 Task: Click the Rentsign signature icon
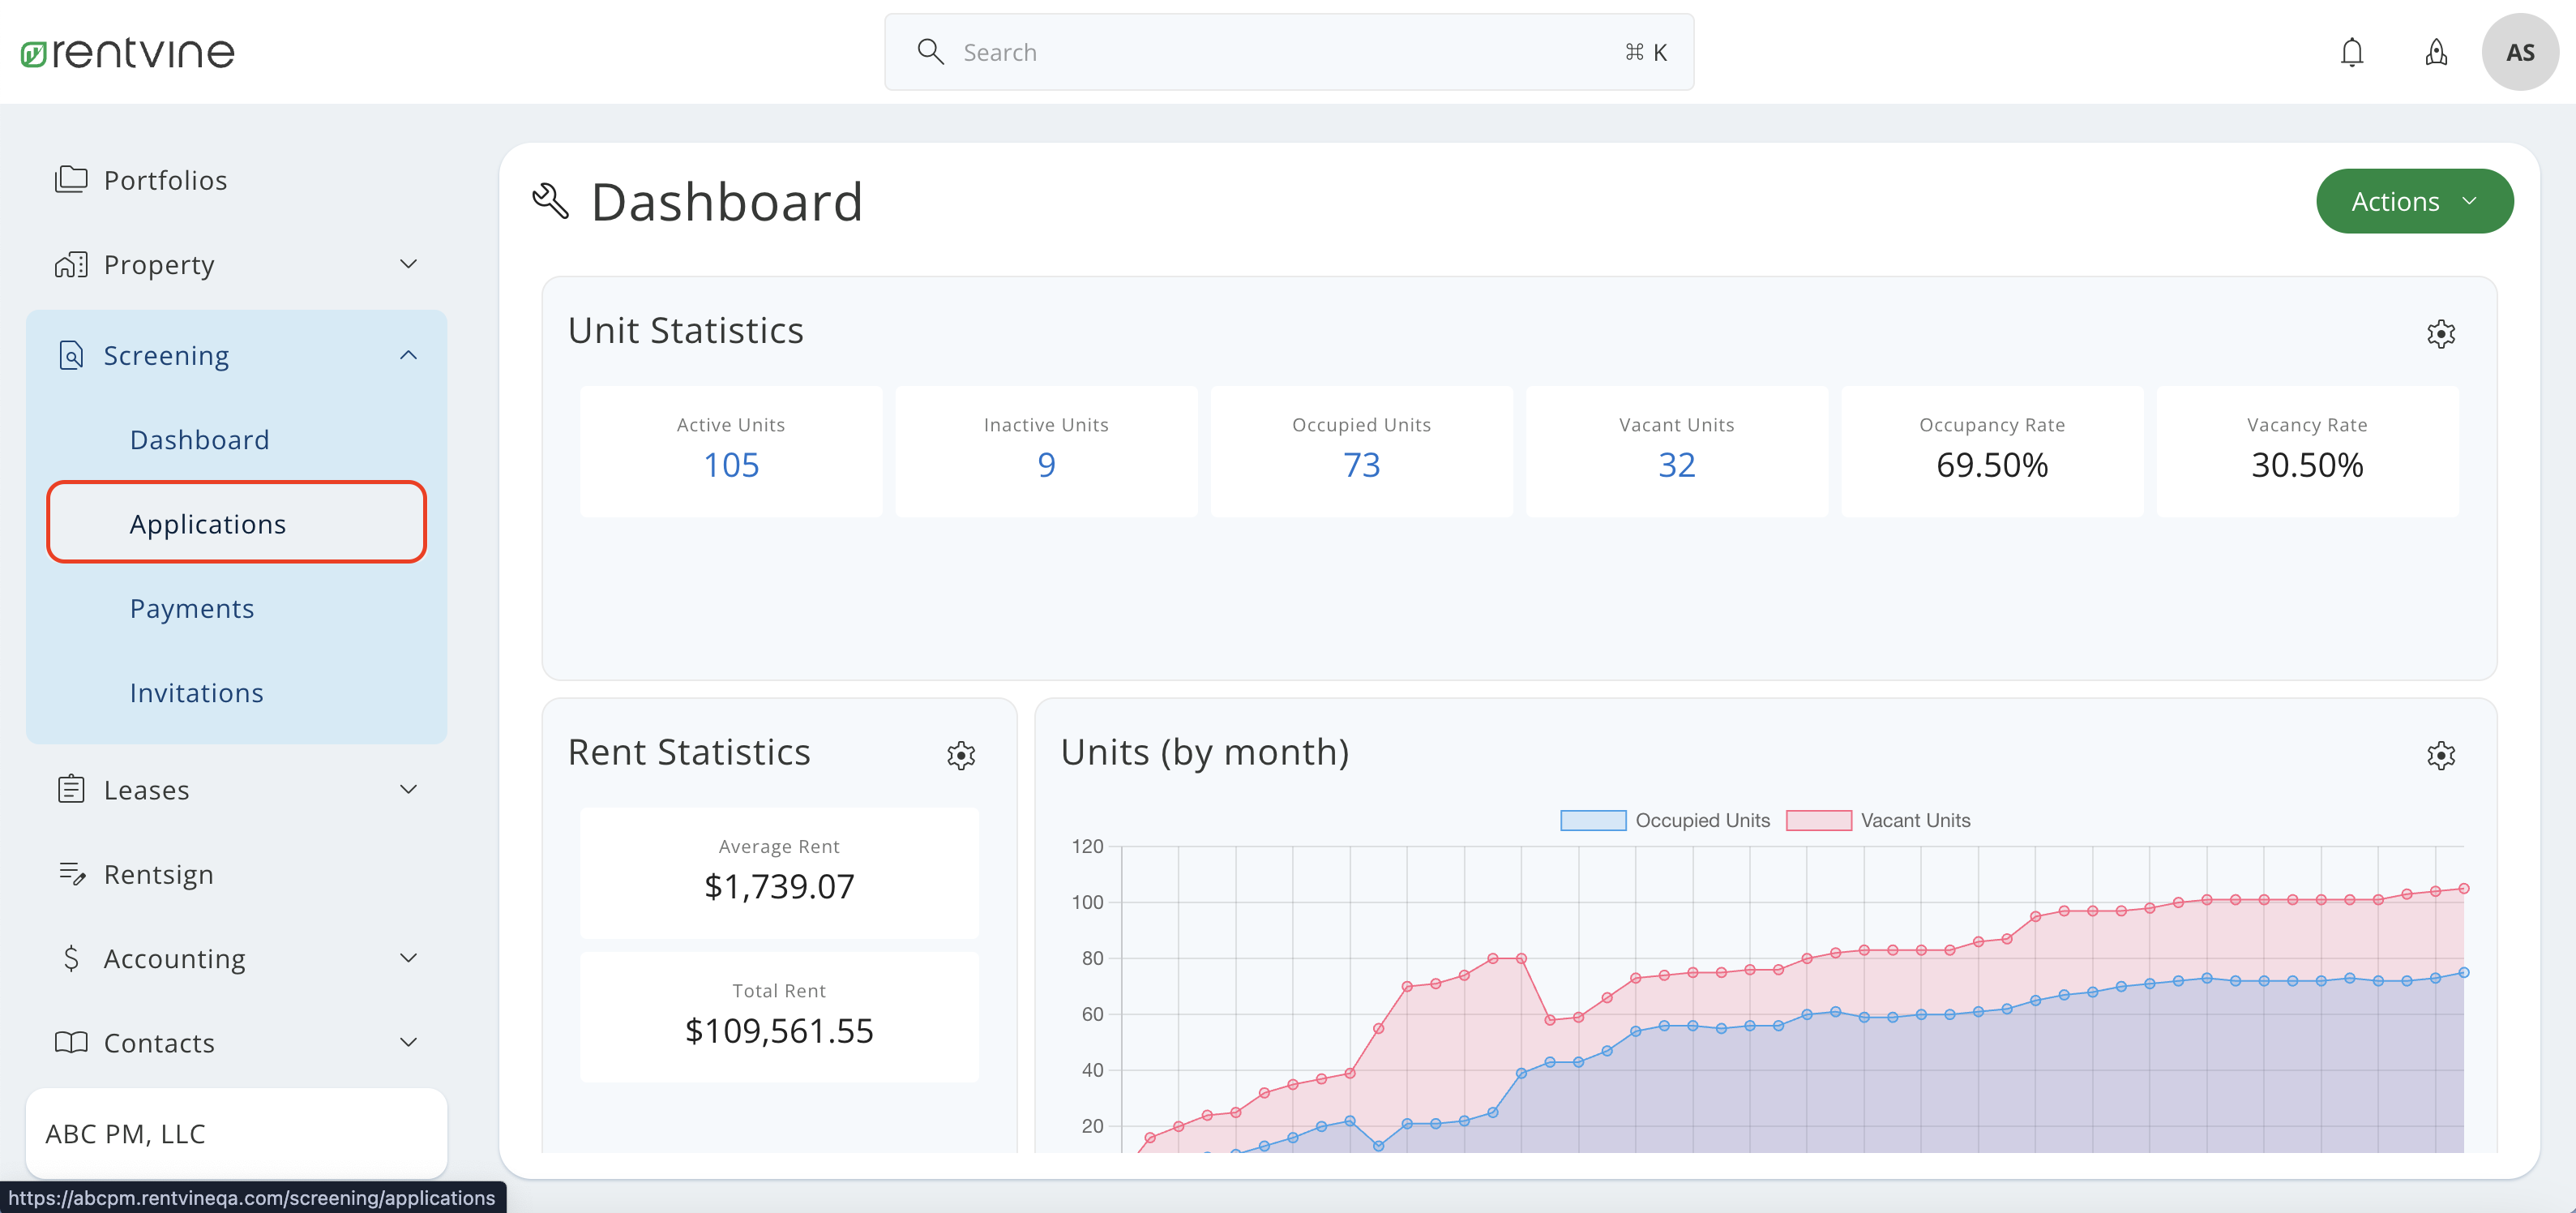tap(71, 874)
